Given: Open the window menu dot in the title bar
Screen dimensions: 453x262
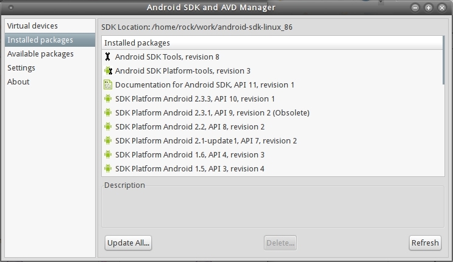Looking at the screenshot, I should [x=11, y=7].
